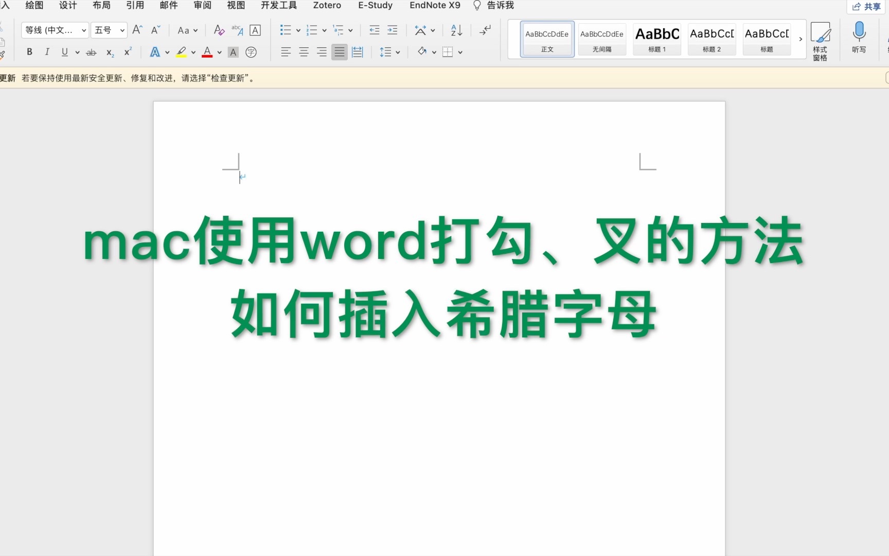Align text right

pos(322,52)
